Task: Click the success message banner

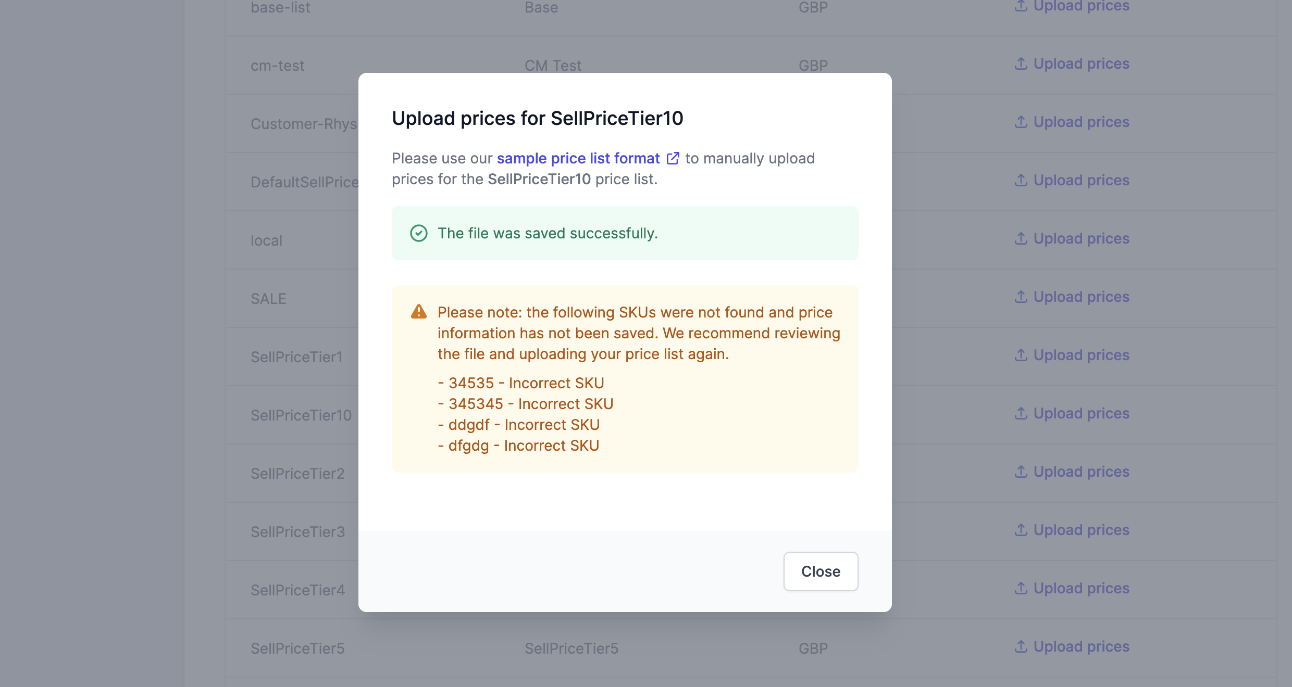Action: [625, 233]
